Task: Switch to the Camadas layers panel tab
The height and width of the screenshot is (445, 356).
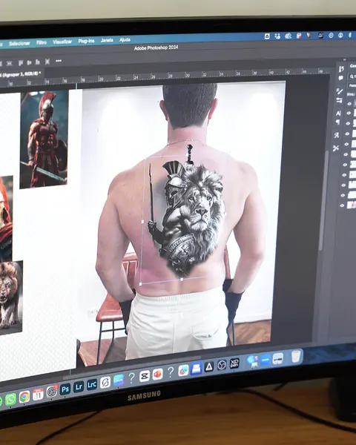Action: pos(353,66)
